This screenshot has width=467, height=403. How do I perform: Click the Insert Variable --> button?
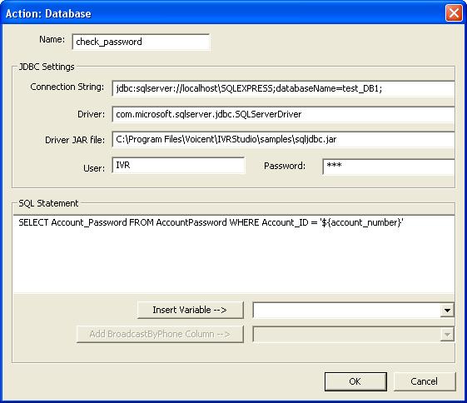(191, 310)
